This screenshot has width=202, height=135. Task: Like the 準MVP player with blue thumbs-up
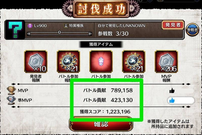[x=181, y=100]
